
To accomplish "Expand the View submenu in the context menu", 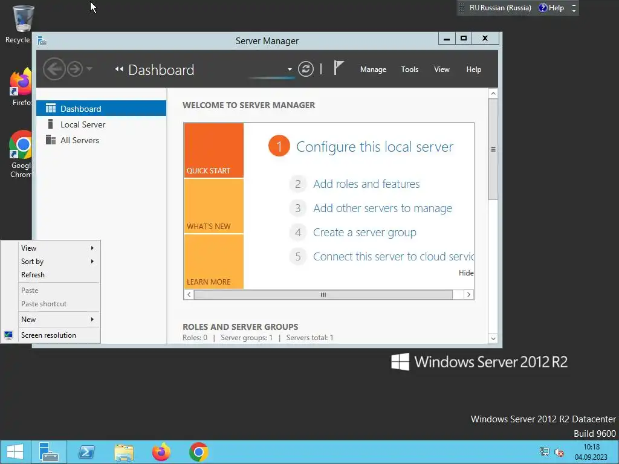I will (59, 248).
